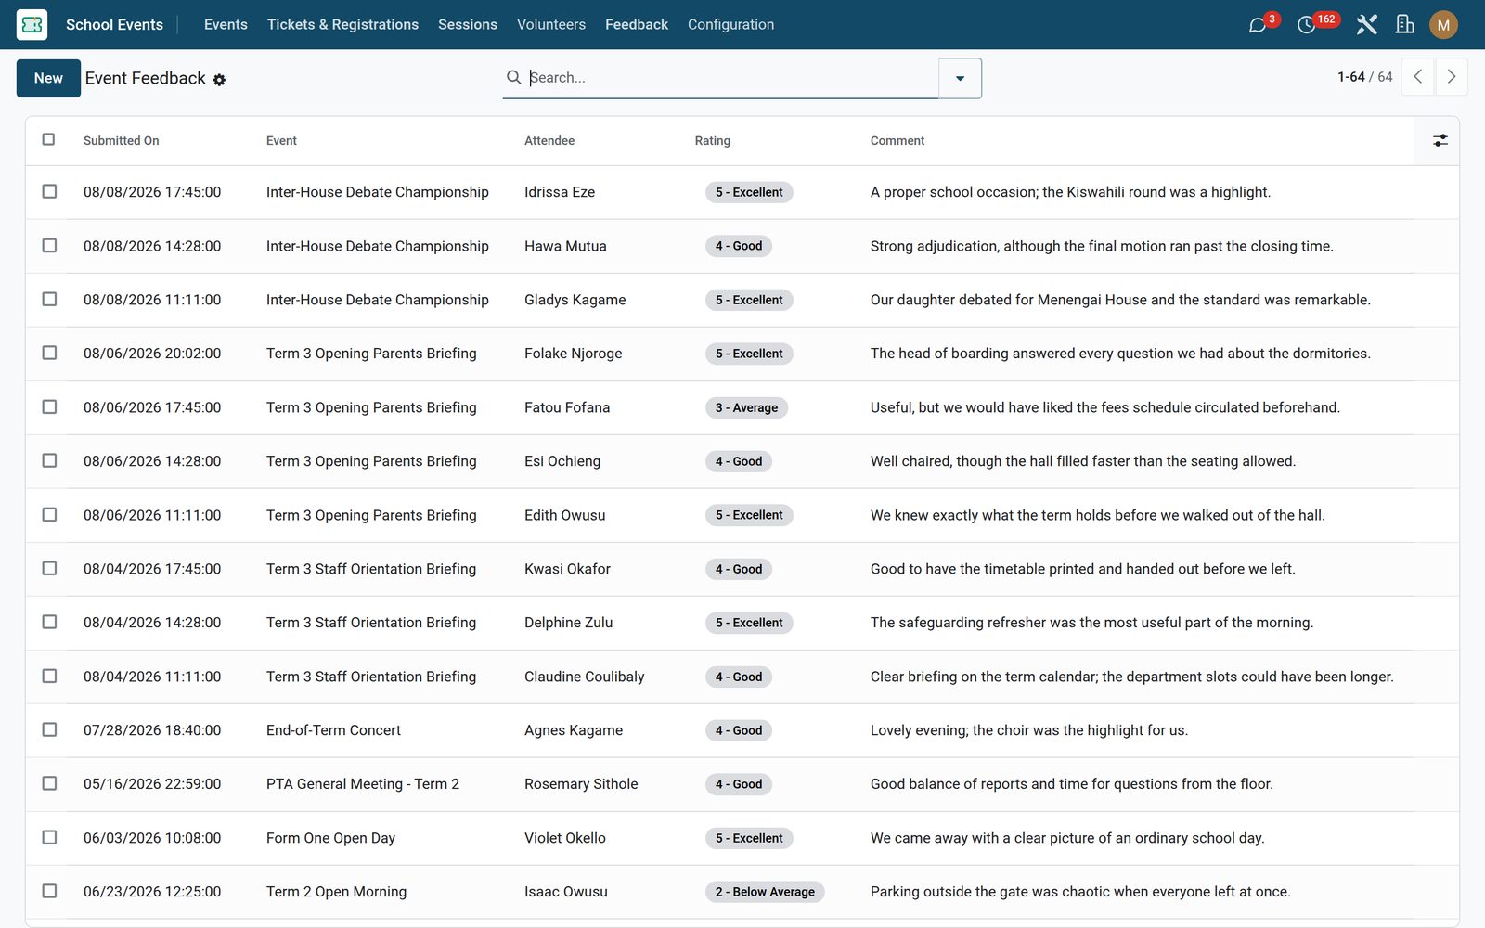
Task: Open the Events menu
Action: [226, 24]
